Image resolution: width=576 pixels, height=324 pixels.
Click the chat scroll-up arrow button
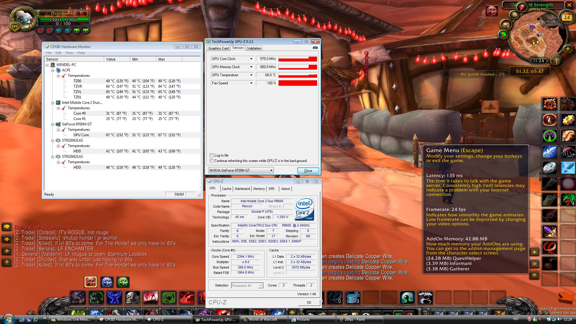click(x=7, y=239)
